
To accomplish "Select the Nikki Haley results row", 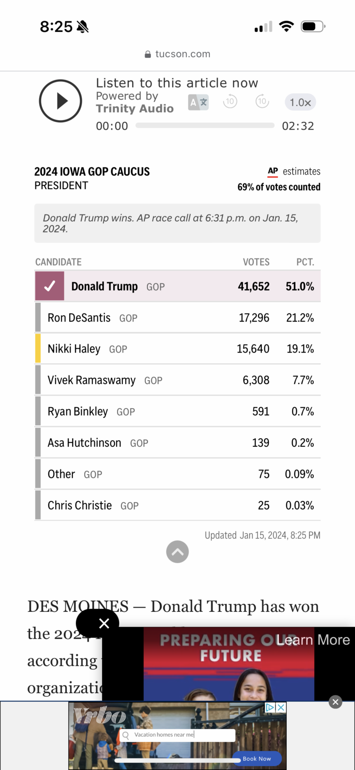I will [x=177, y=349].
